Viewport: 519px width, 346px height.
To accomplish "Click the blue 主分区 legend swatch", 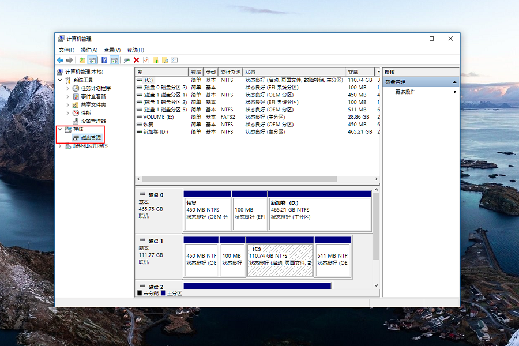I will click(x=163, y=293).
